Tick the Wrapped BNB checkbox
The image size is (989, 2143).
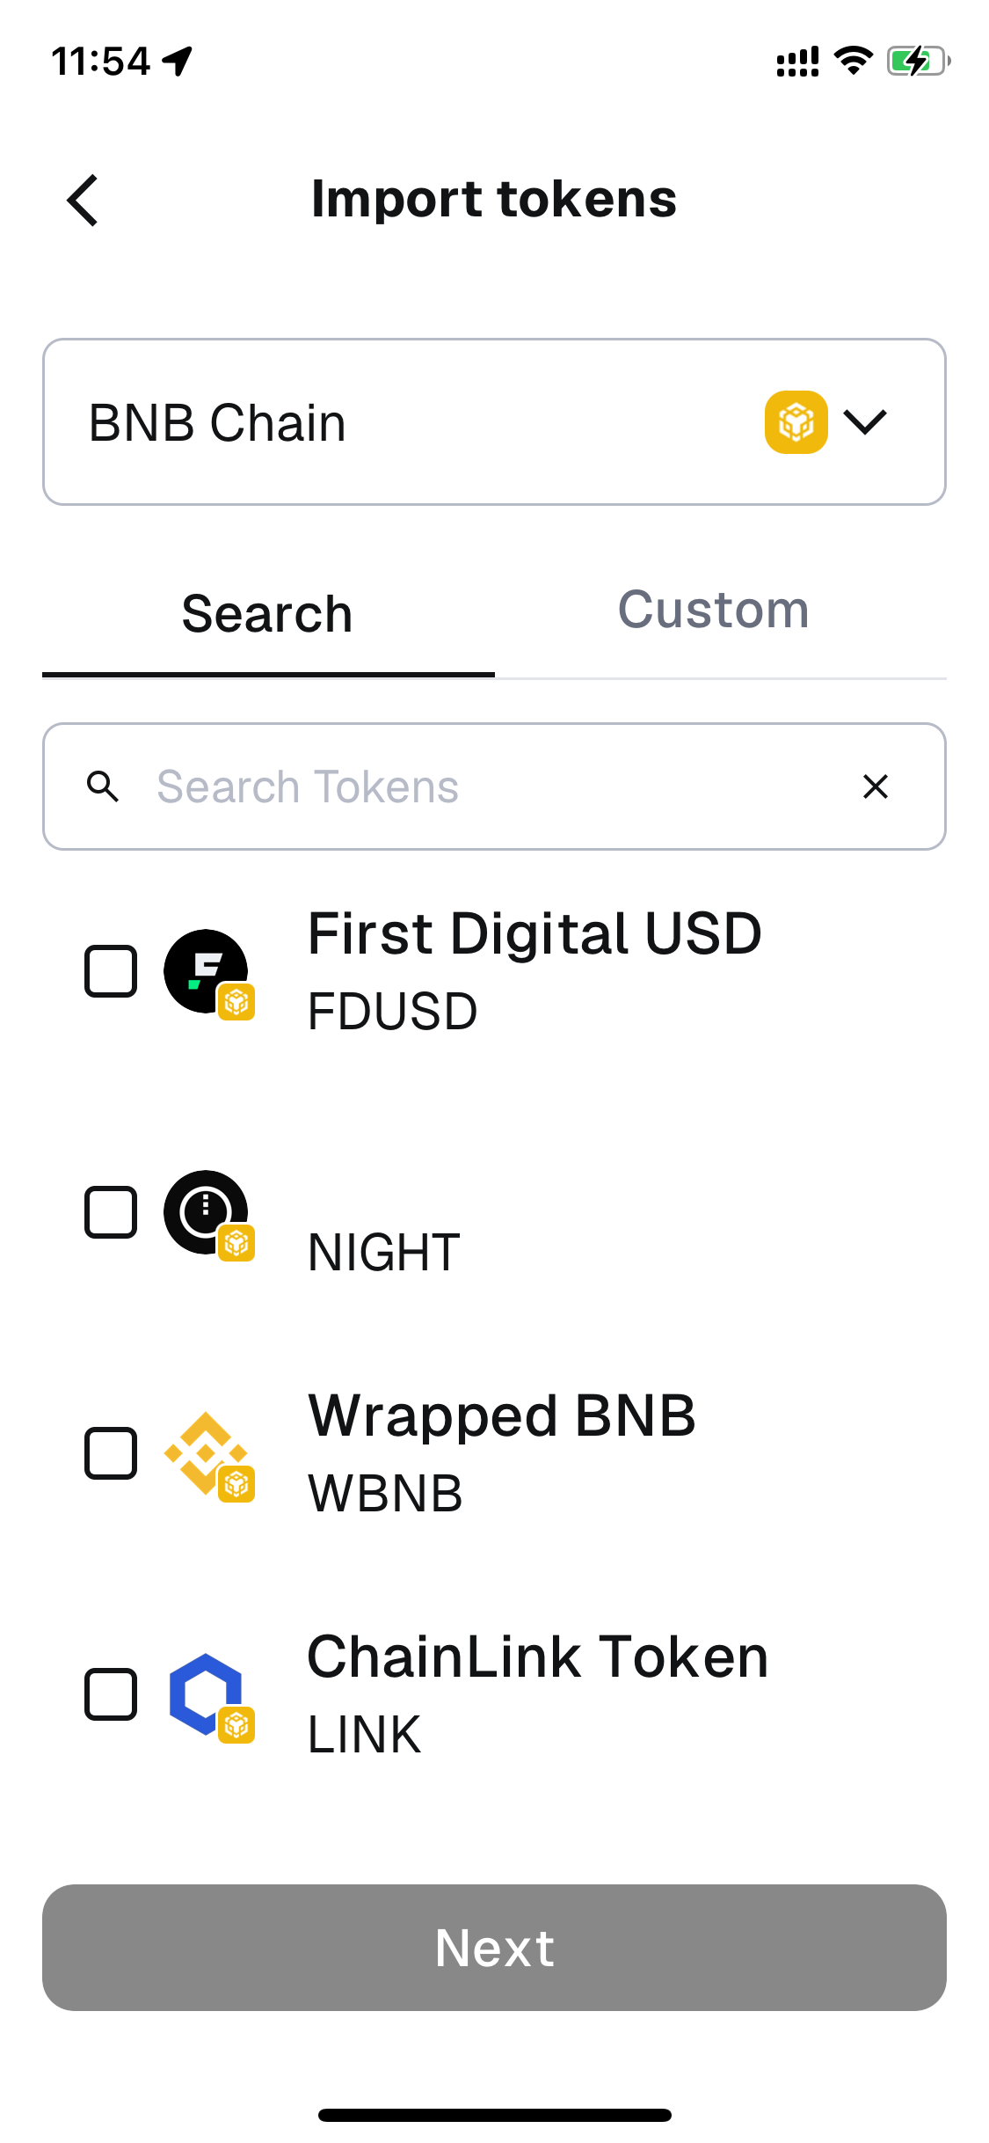tap(111, 1453)
